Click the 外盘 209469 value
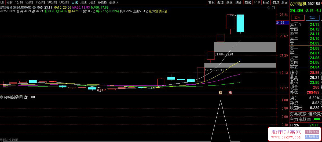Image resolution: width=322 pixels, height=142 pixels. [x=313, y=92]
